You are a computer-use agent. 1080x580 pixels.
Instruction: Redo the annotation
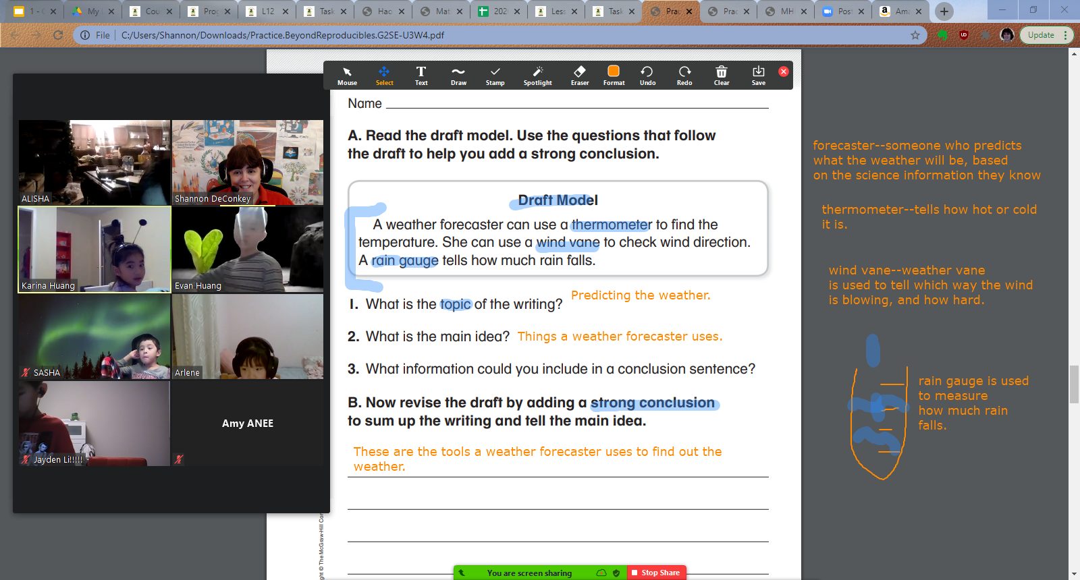click(x=684, y=76)
